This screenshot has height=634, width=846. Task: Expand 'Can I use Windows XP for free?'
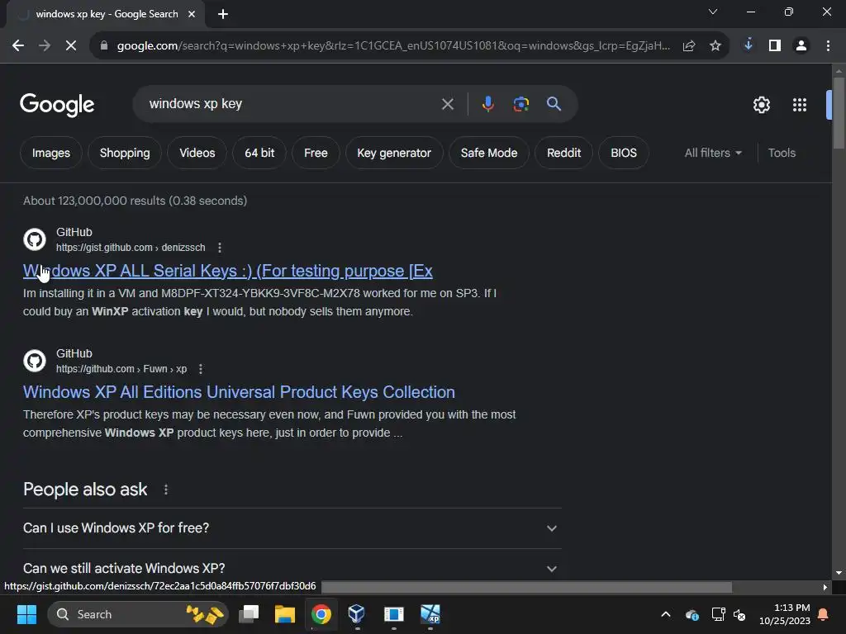(292, 528)
